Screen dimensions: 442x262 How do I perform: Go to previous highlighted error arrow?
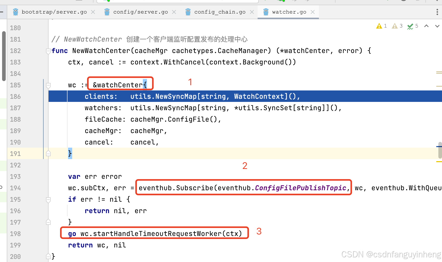pos(426,26)
